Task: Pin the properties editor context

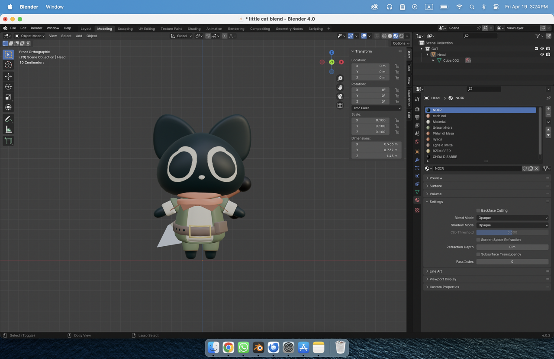Action: tap(548, 98)
